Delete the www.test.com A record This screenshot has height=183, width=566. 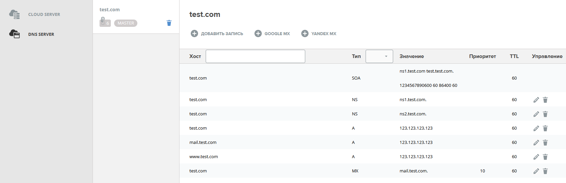[x=545, y=157]
